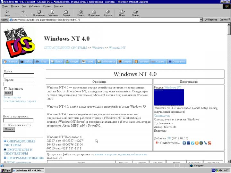Open the Back button history dropdown arrow
231x173 pixels.
[x=15, y=13]
